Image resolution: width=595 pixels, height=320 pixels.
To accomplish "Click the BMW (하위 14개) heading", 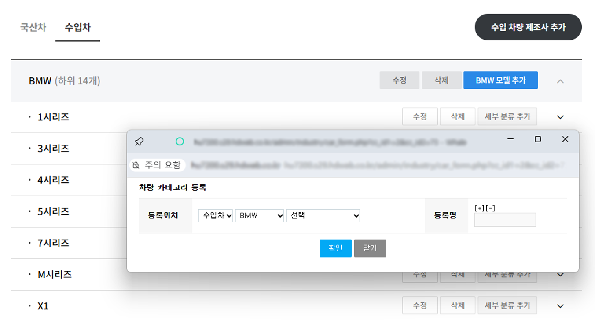I will click(x=65, y=81).
